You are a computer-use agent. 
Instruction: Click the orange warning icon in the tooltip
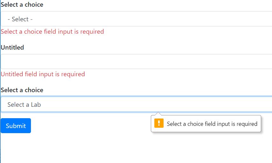pos(159,123)
